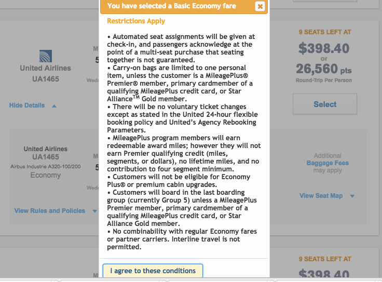Click the 9 Seats Left At label at top
382x282 pixels.
click(x=325, y=32)
